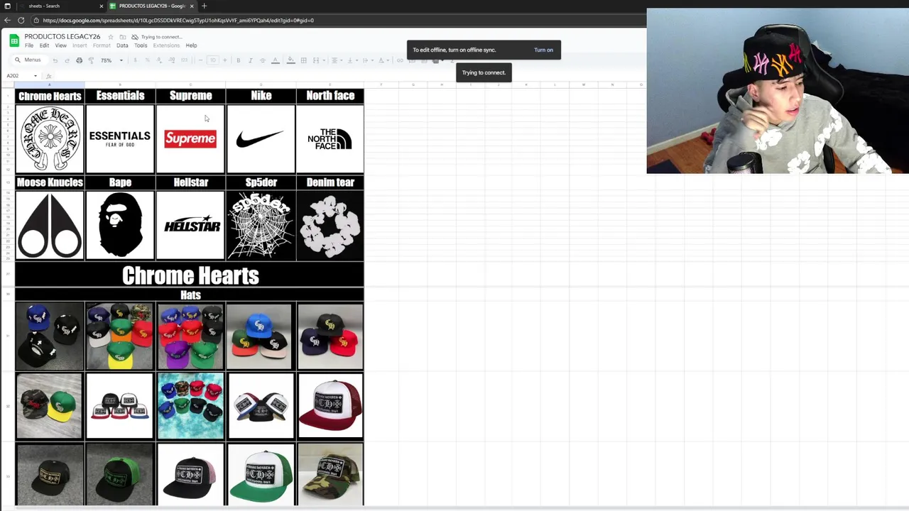Toggle Bold formatting
Image resolution: width=909 pixels, height=511 pixels.
pos(238,60)
